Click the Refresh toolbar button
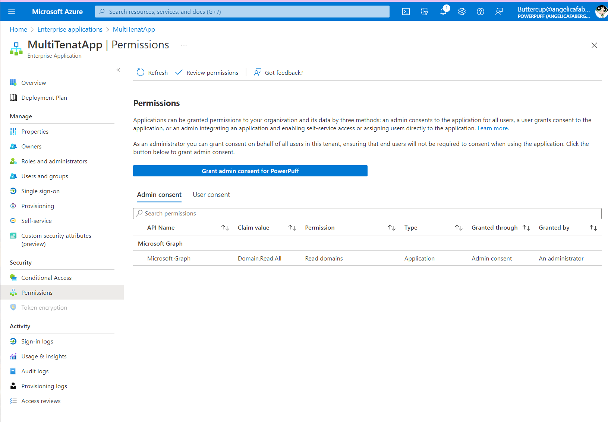This screenshot has height=422, width=608. [x=152, y=73]
